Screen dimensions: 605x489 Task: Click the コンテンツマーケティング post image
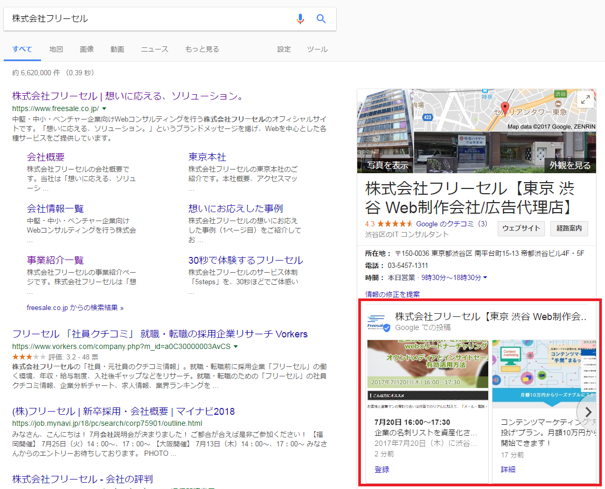(544, 374)
